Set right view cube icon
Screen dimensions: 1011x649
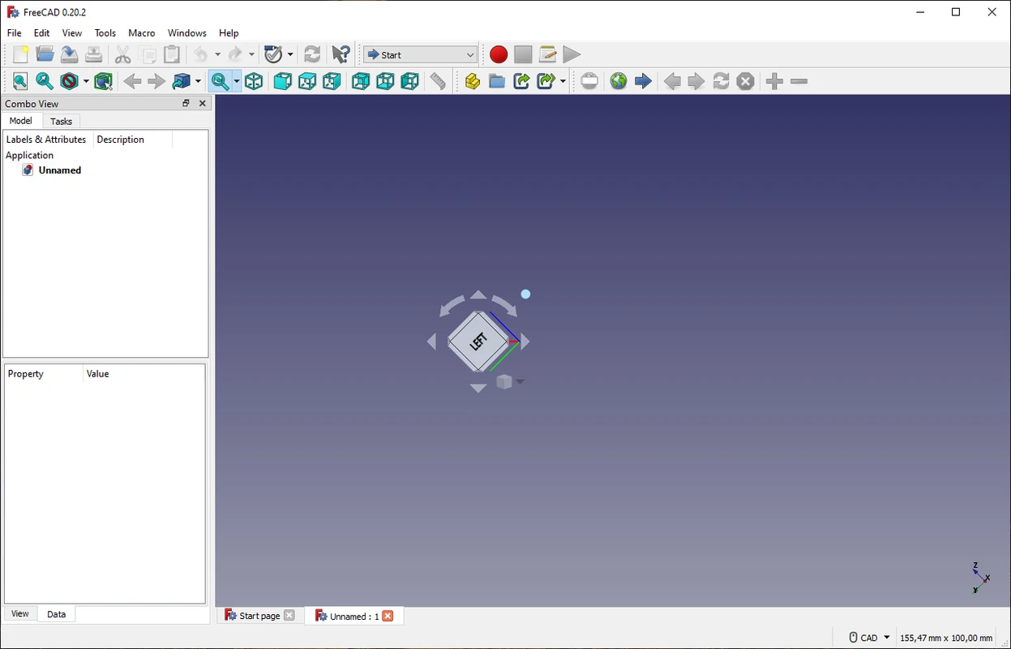click(x=331, y=81)
